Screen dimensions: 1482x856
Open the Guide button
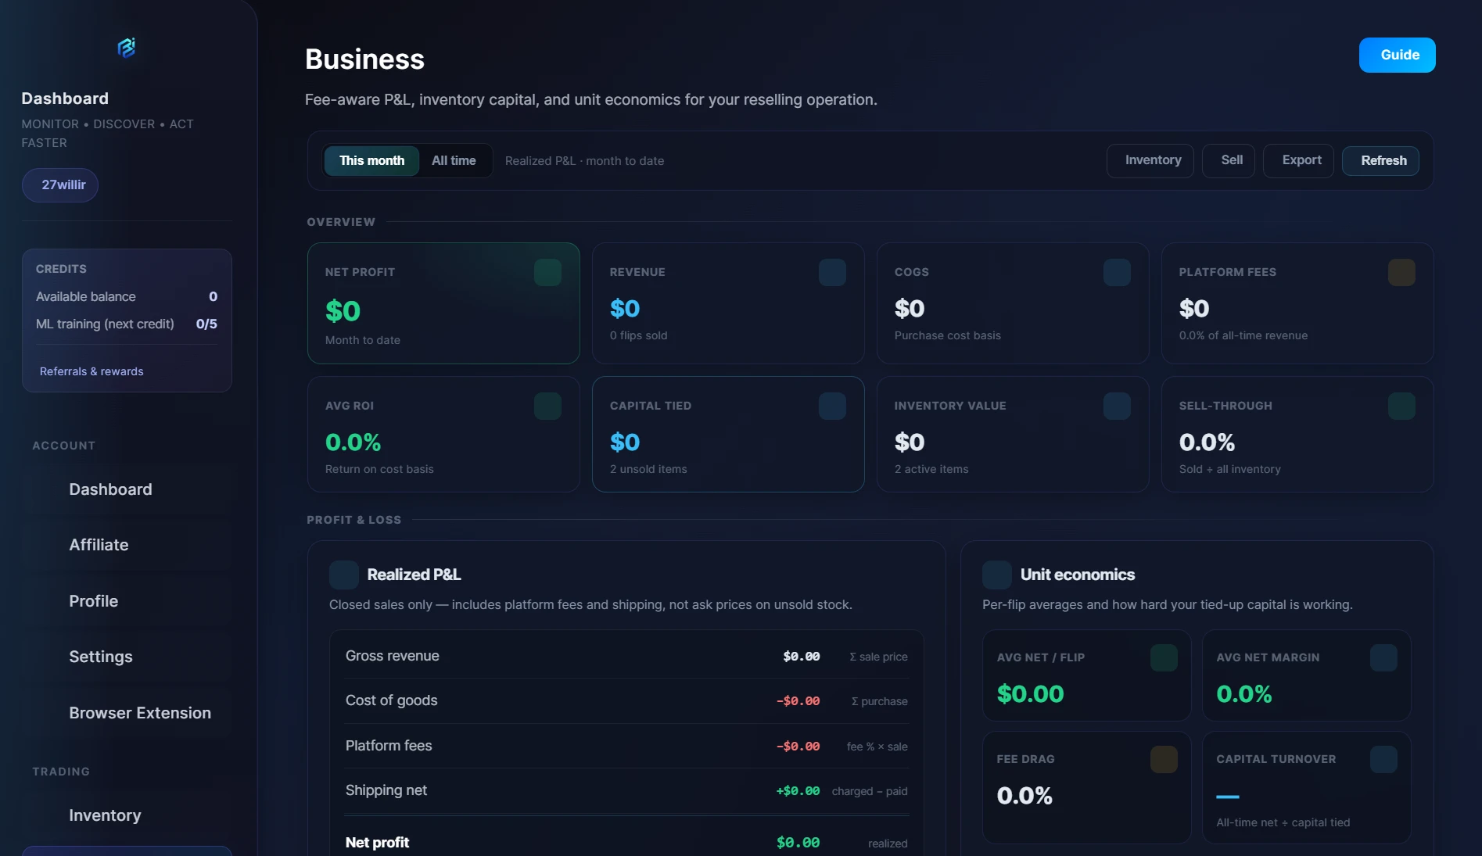coord(1397,55)
